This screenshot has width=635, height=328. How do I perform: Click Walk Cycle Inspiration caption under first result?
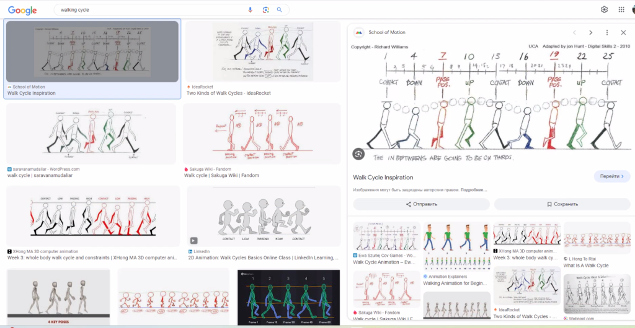(32, 93)
